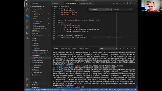This screenshot has height=91, width=162.
Task: Collapse the scripts folder
Action: point(35,43)
